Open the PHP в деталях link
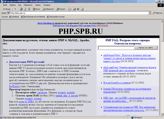 click(85, 25)
